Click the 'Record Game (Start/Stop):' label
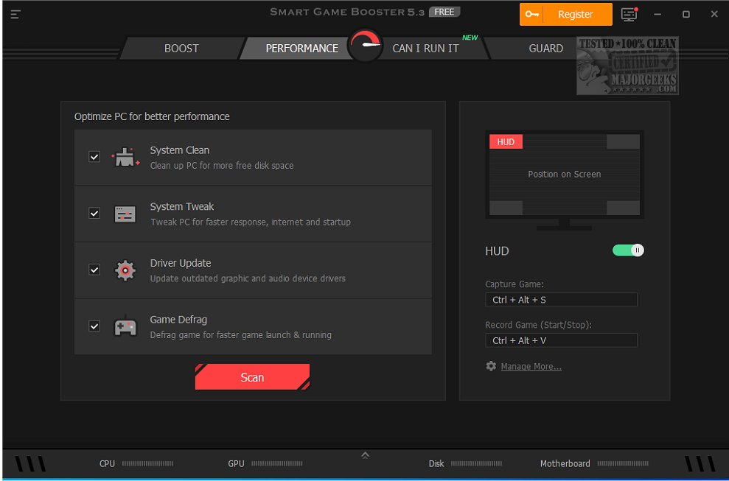729x481 pixels. tap(538, 325)
